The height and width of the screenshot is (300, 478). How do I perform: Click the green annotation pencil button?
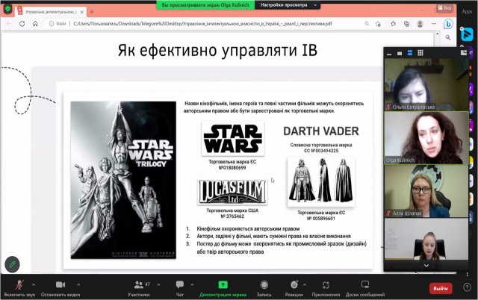coord(12,263)
